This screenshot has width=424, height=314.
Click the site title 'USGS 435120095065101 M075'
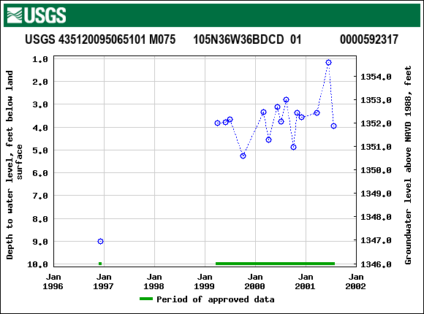pyautogui.click(x=100, y=39)
